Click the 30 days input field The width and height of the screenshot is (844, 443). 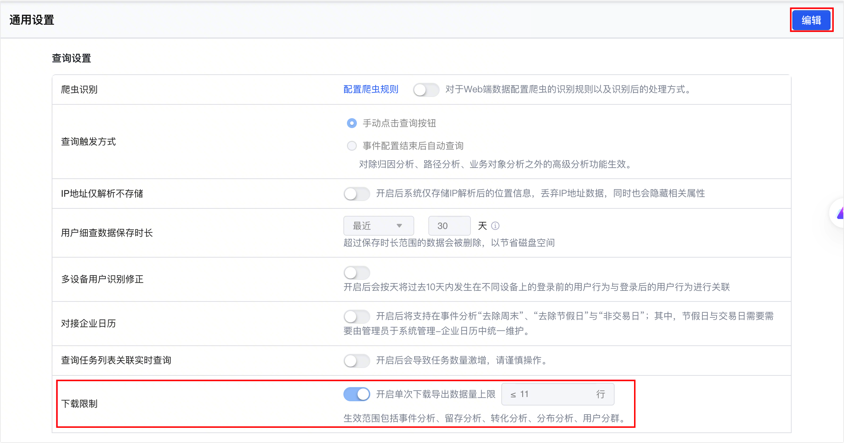449,226
